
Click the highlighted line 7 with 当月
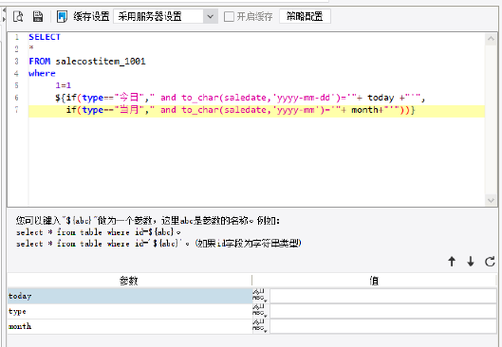pyautogui.click(x=256, y=110)
